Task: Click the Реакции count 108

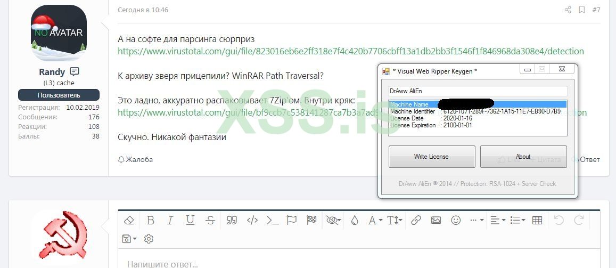Action: pos(94,126)
